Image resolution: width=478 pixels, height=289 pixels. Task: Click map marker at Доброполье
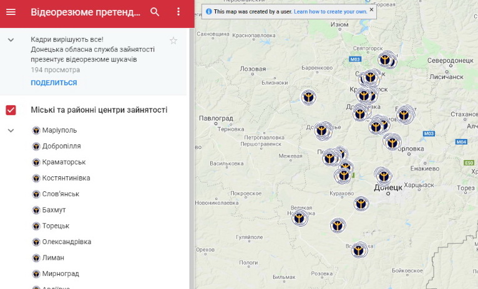(321, 131)
